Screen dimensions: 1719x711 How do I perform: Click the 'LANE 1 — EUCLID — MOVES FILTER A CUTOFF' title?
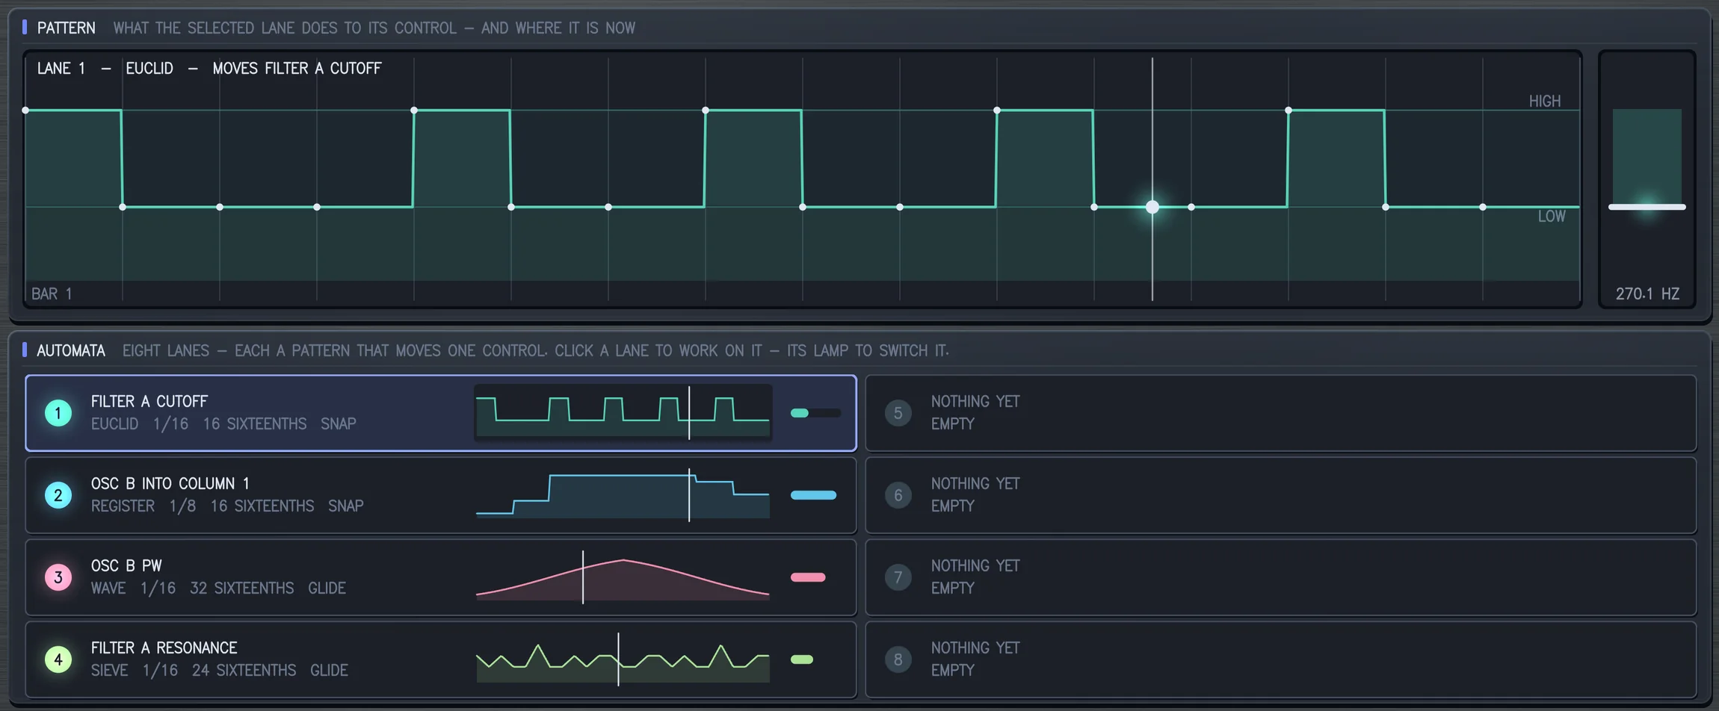pyautogui.click(x=209, y=68)
